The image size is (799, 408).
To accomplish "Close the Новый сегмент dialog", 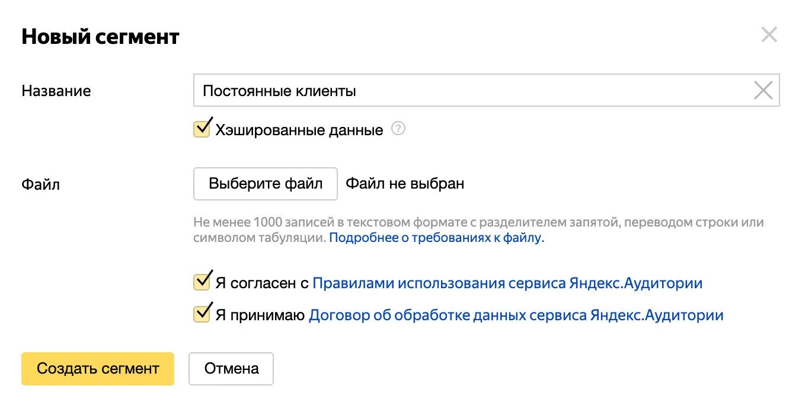I will pos(769,35).
